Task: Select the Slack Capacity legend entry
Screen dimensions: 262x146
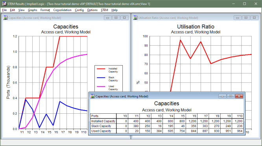Action: pyautogui.click(x=107, y=79)
